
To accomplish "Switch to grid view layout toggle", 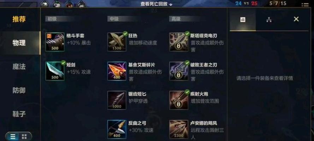I will 24,137.
